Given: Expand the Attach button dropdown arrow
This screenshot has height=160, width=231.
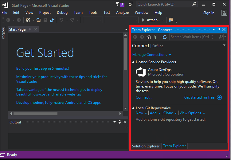Looking at the screenshot, I should [163, 20].
